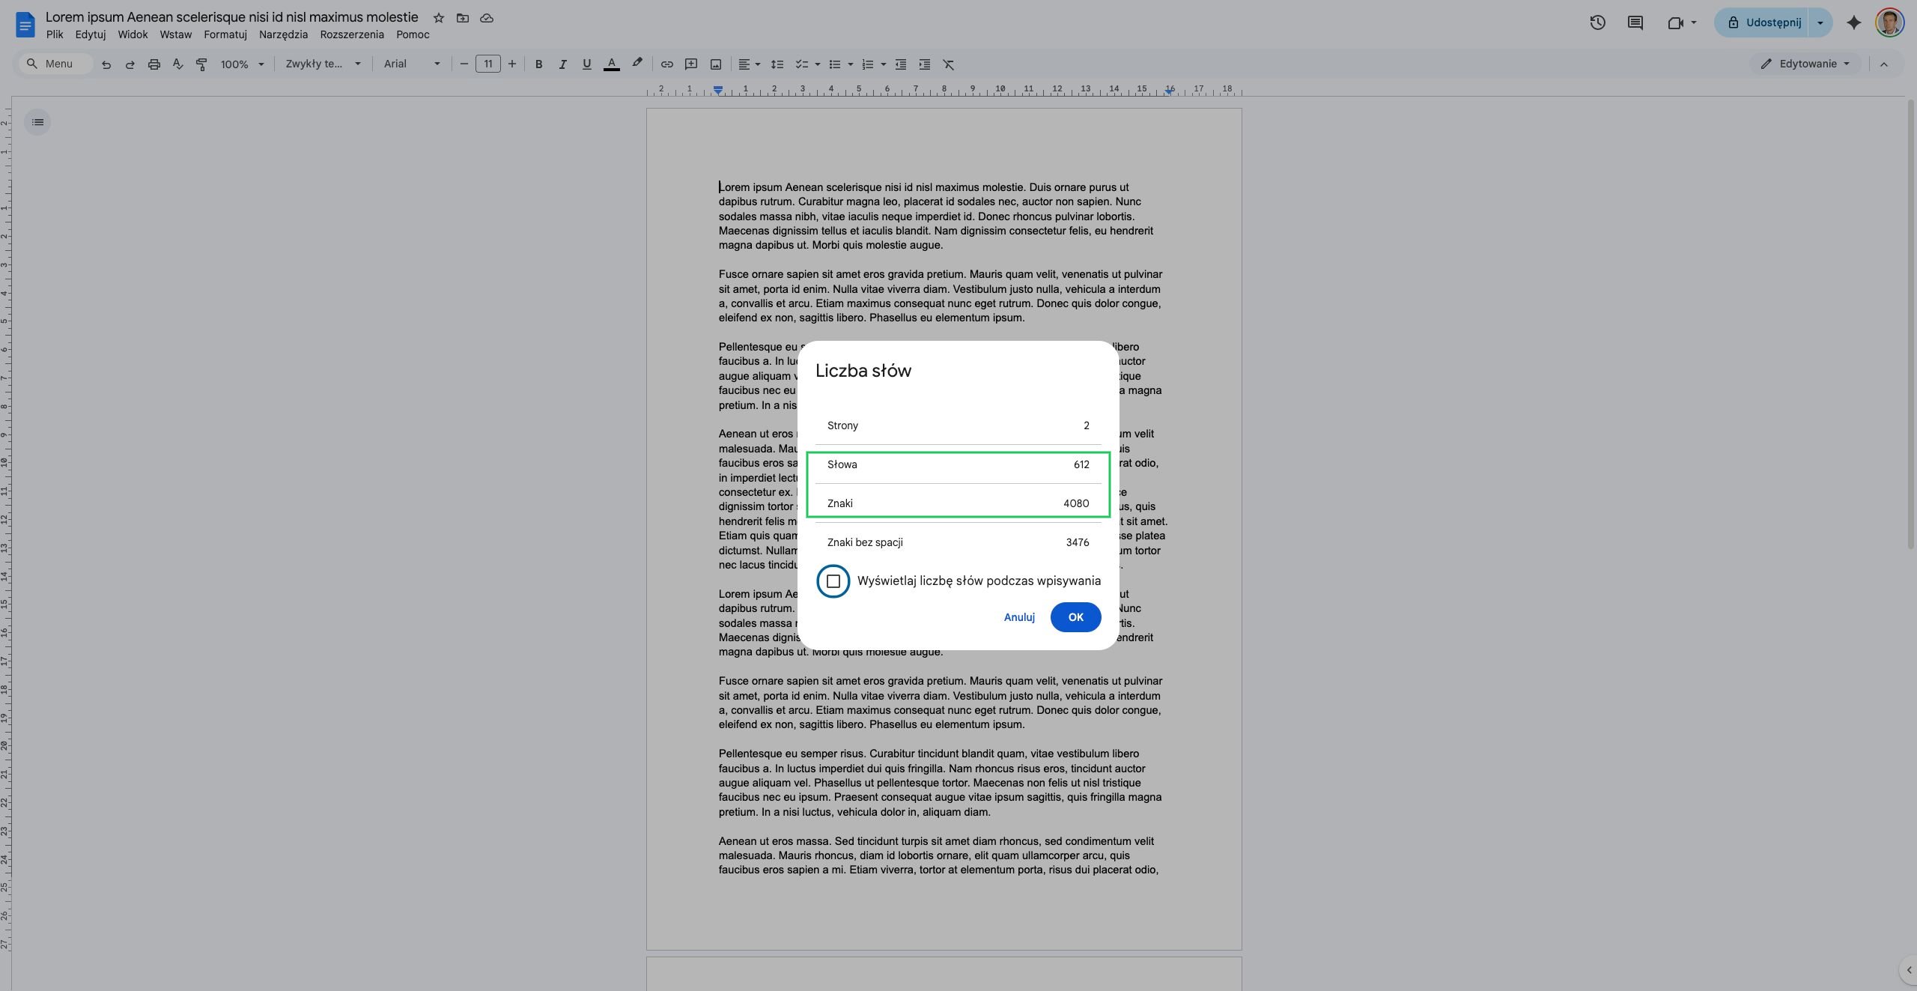Screen dimensions: 1917x991
Task: Print the document using printer icon
Action: tap(154, 64)
